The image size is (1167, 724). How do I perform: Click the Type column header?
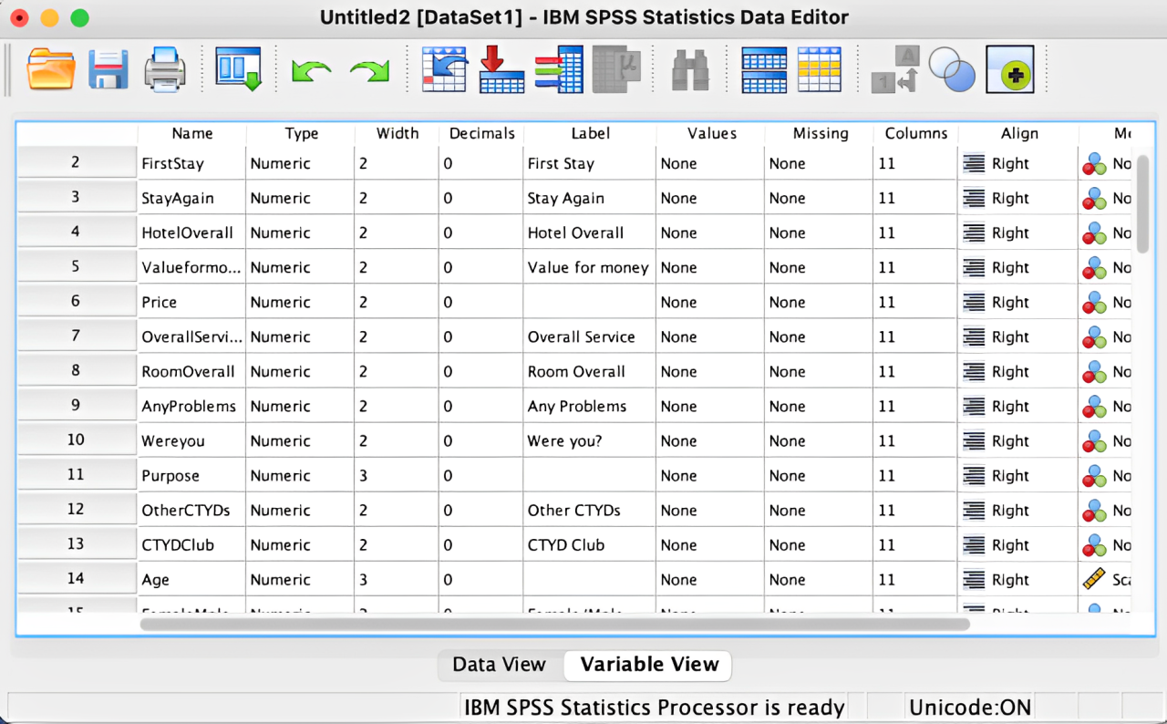301,133
